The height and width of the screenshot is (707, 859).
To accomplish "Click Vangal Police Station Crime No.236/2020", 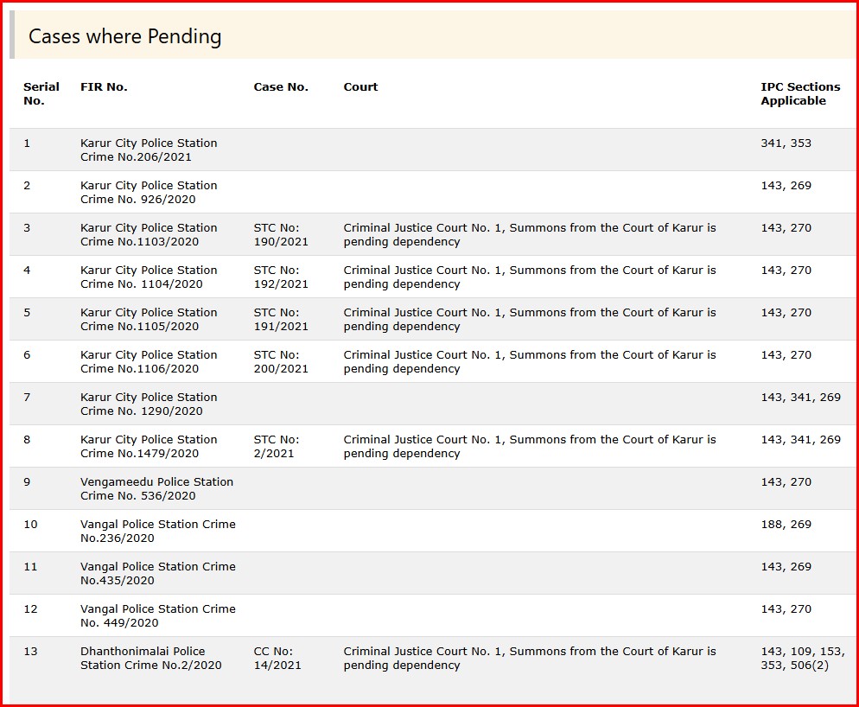I will [158, 531].
